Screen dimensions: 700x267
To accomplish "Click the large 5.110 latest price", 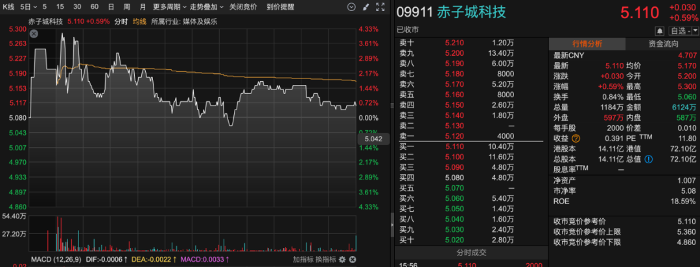I will click(640, 13).
